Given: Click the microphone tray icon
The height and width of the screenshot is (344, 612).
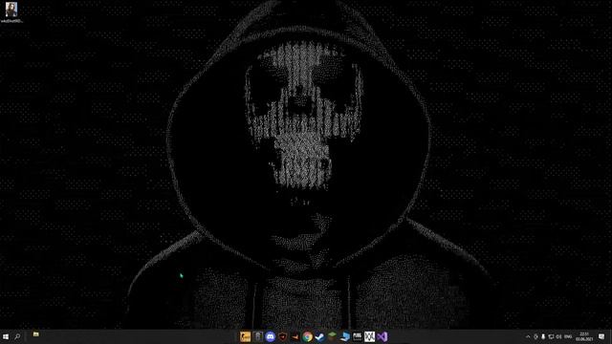Looking at the screenshot, I should pyautogui.click(x=543, y=336).
